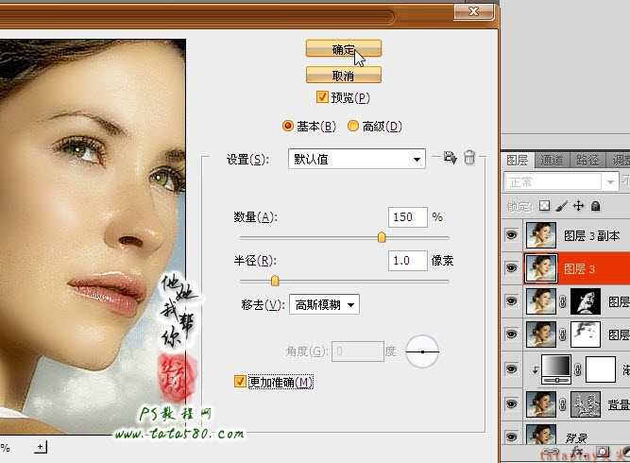This screenshot has height=463, width=630.
Task: Click the preview zoom-in plus button
Action: click(41, 447)
